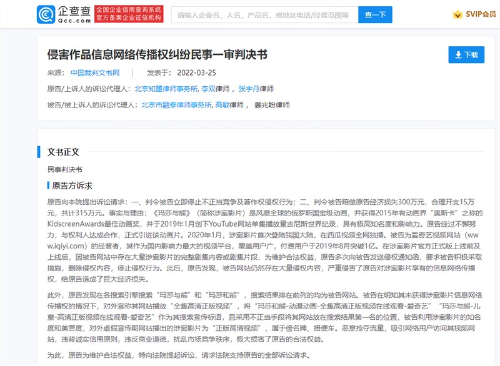Open the 中国裁判文书网 source link
500x366 pixels.
tap(95, 73)
